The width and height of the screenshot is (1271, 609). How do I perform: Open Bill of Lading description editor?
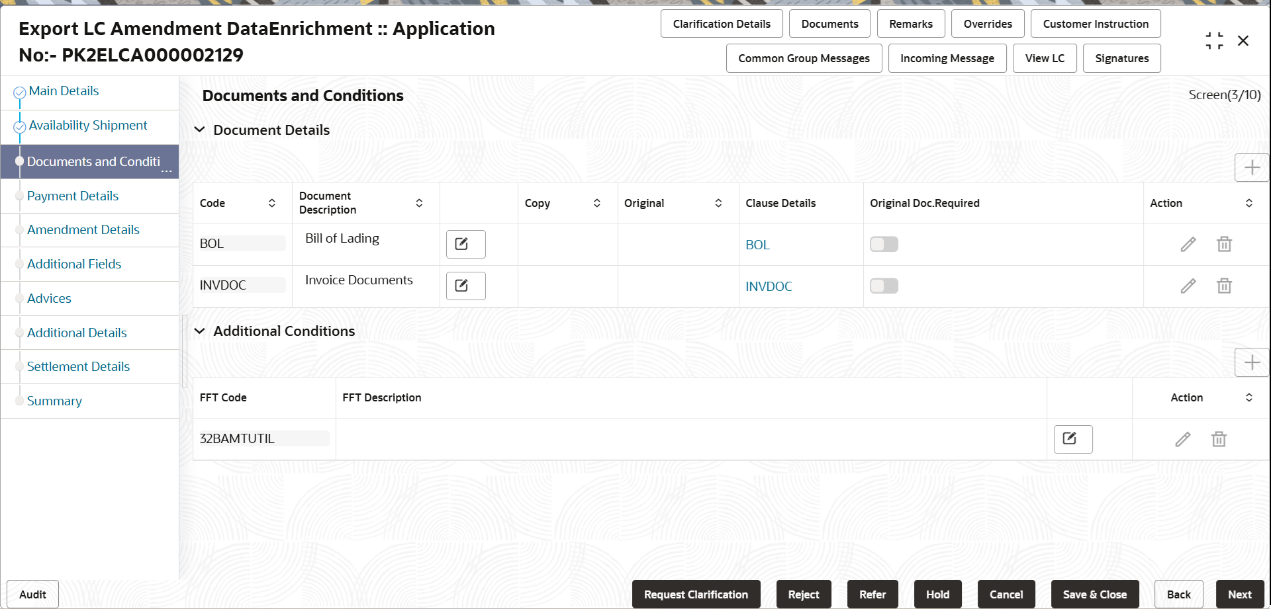[465, 244]
